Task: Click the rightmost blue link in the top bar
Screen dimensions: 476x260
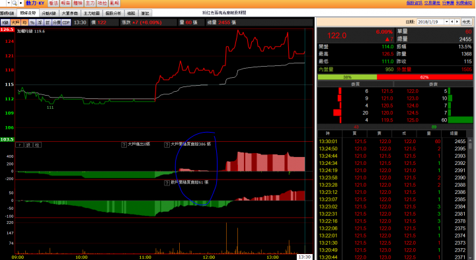Action: (464, 3)
